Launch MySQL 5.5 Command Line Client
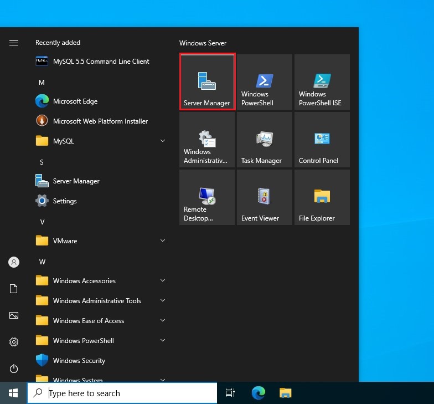Screen dimensions: 434x404 (100, 61)
